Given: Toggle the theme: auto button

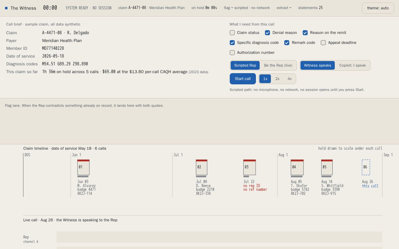Looking at the screenshot, I should click(x=378, y=8).
